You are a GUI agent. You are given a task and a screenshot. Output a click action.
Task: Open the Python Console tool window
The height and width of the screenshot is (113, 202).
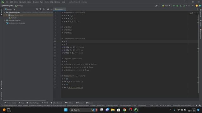tap(56, 103)
